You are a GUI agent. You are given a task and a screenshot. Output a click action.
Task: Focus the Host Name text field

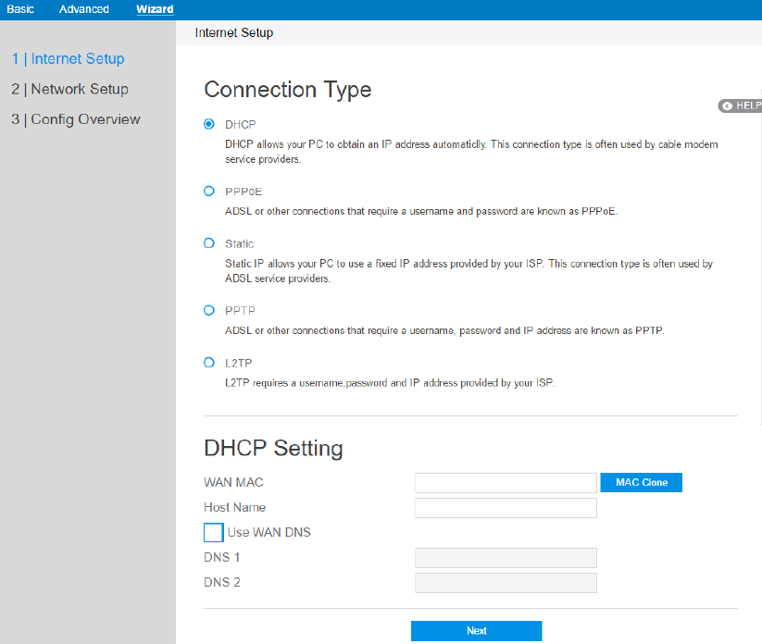(506, 508)
